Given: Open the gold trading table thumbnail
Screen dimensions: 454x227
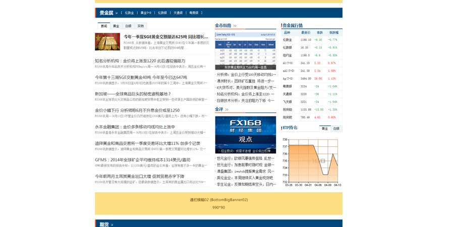Looking at the screenshot, I should pos(245,50).
